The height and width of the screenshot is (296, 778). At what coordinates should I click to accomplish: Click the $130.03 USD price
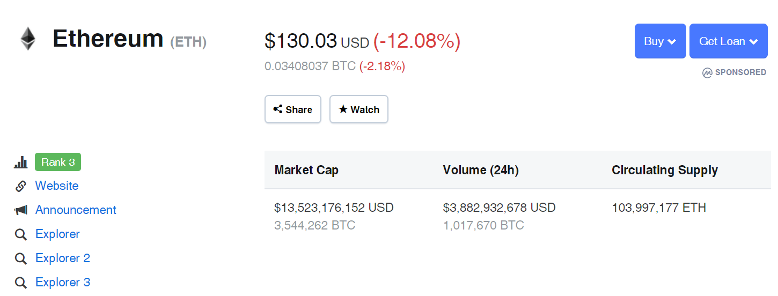tap(317, 41)
